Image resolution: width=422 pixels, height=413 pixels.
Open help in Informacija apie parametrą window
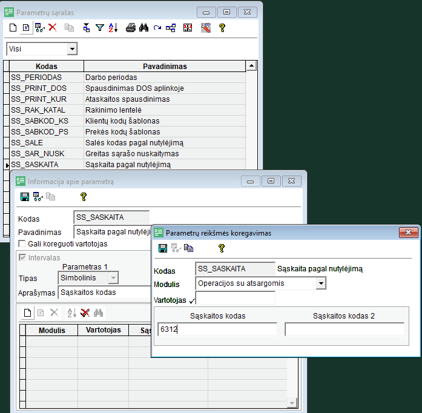(84, 197)
